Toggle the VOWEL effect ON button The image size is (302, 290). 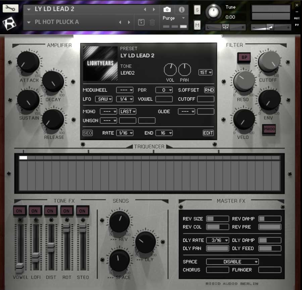[19, 211]
